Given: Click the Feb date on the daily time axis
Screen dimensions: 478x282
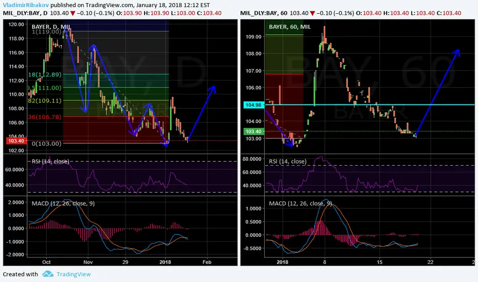Looking at the screenshot, I should tap(207, 262).
